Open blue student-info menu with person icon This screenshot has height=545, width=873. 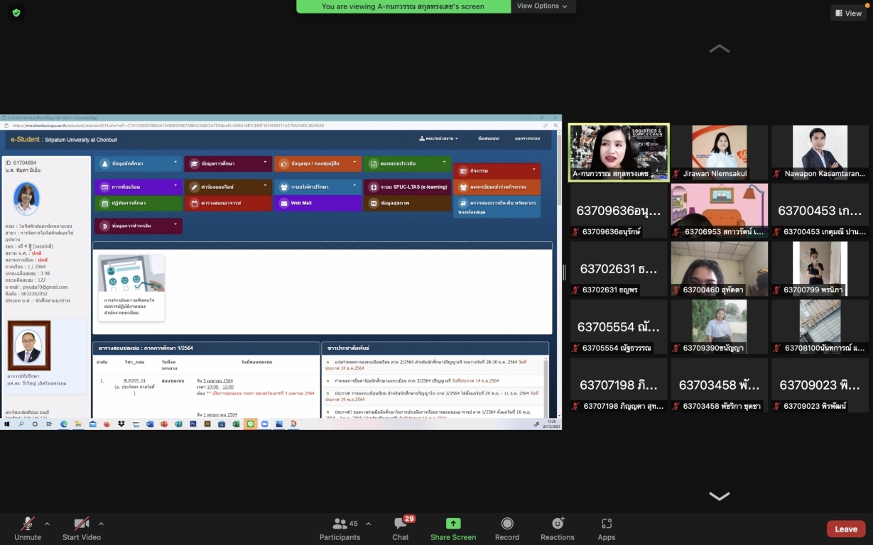click(139, 163)
